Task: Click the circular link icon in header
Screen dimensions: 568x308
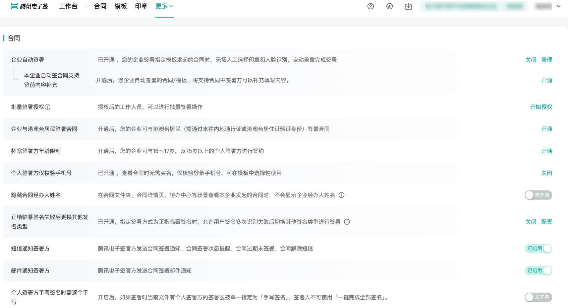Action: (389, 6)
